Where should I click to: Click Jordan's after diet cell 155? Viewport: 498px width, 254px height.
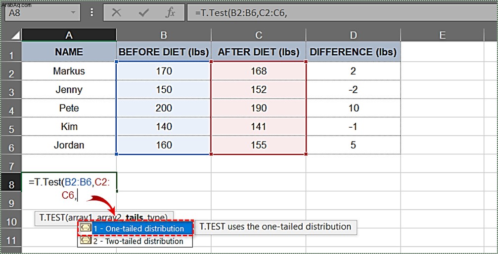pyautogui.click(x=259, y=145)
